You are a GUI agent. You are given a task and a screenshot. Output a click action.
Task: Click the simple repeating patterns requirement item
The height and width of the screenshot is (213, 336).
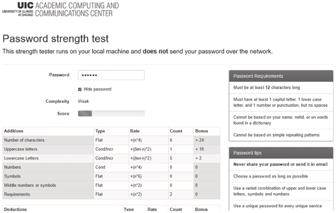[281, 135]
